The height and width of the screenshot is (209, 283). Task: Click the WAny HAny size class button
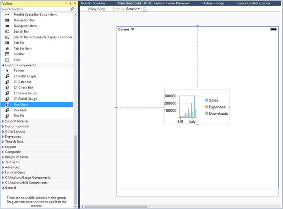tap(97, 9)
